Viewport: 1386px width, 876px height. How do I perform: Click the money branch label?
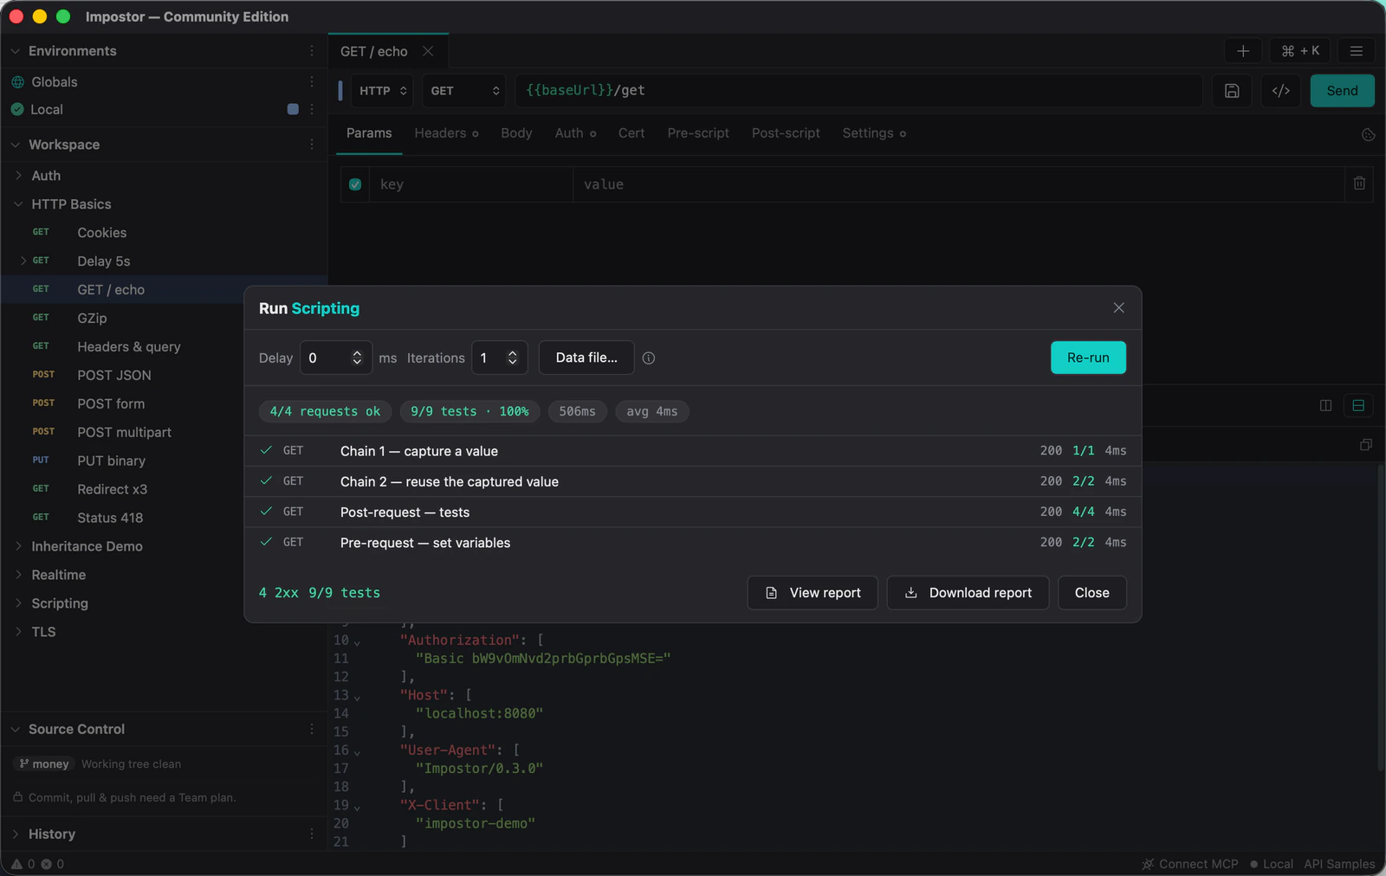pos(43,763)
